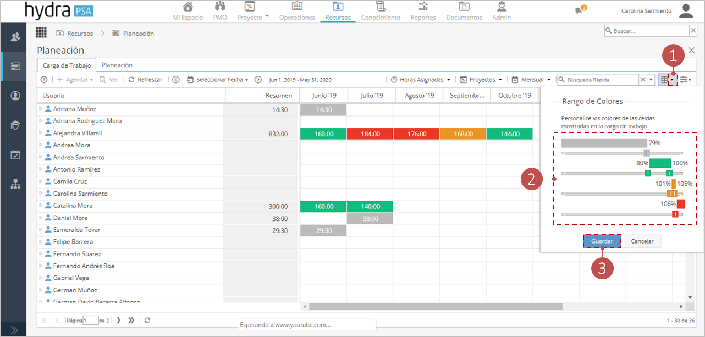Image resolution: width=705 pixels, height=337 pixels.
Task: Click the help question-mark icon in toolbar
Action: [44, 80]
